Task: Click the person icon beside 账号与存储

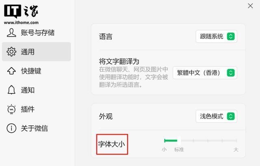Action: (11, 32)
